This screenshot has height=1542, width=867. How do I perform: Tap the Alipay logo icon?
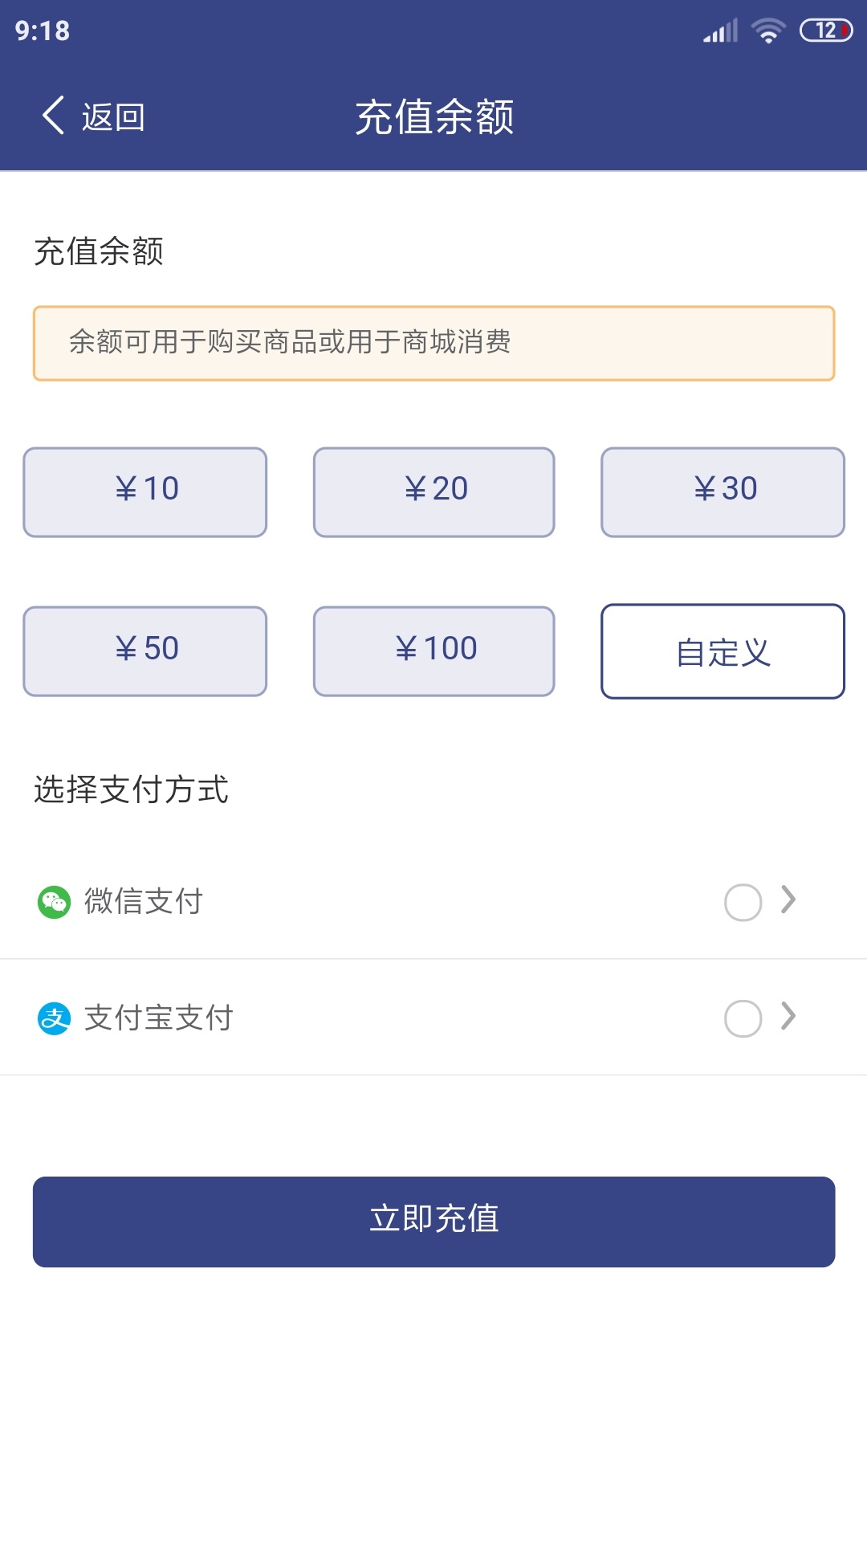55,1018
